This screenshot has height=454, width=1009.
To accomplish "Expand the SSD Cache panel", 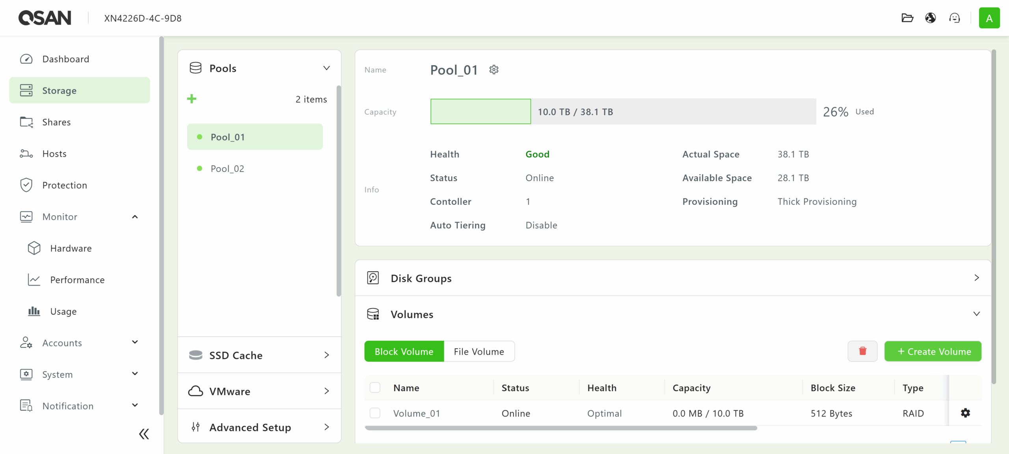I will click(326, 355).
